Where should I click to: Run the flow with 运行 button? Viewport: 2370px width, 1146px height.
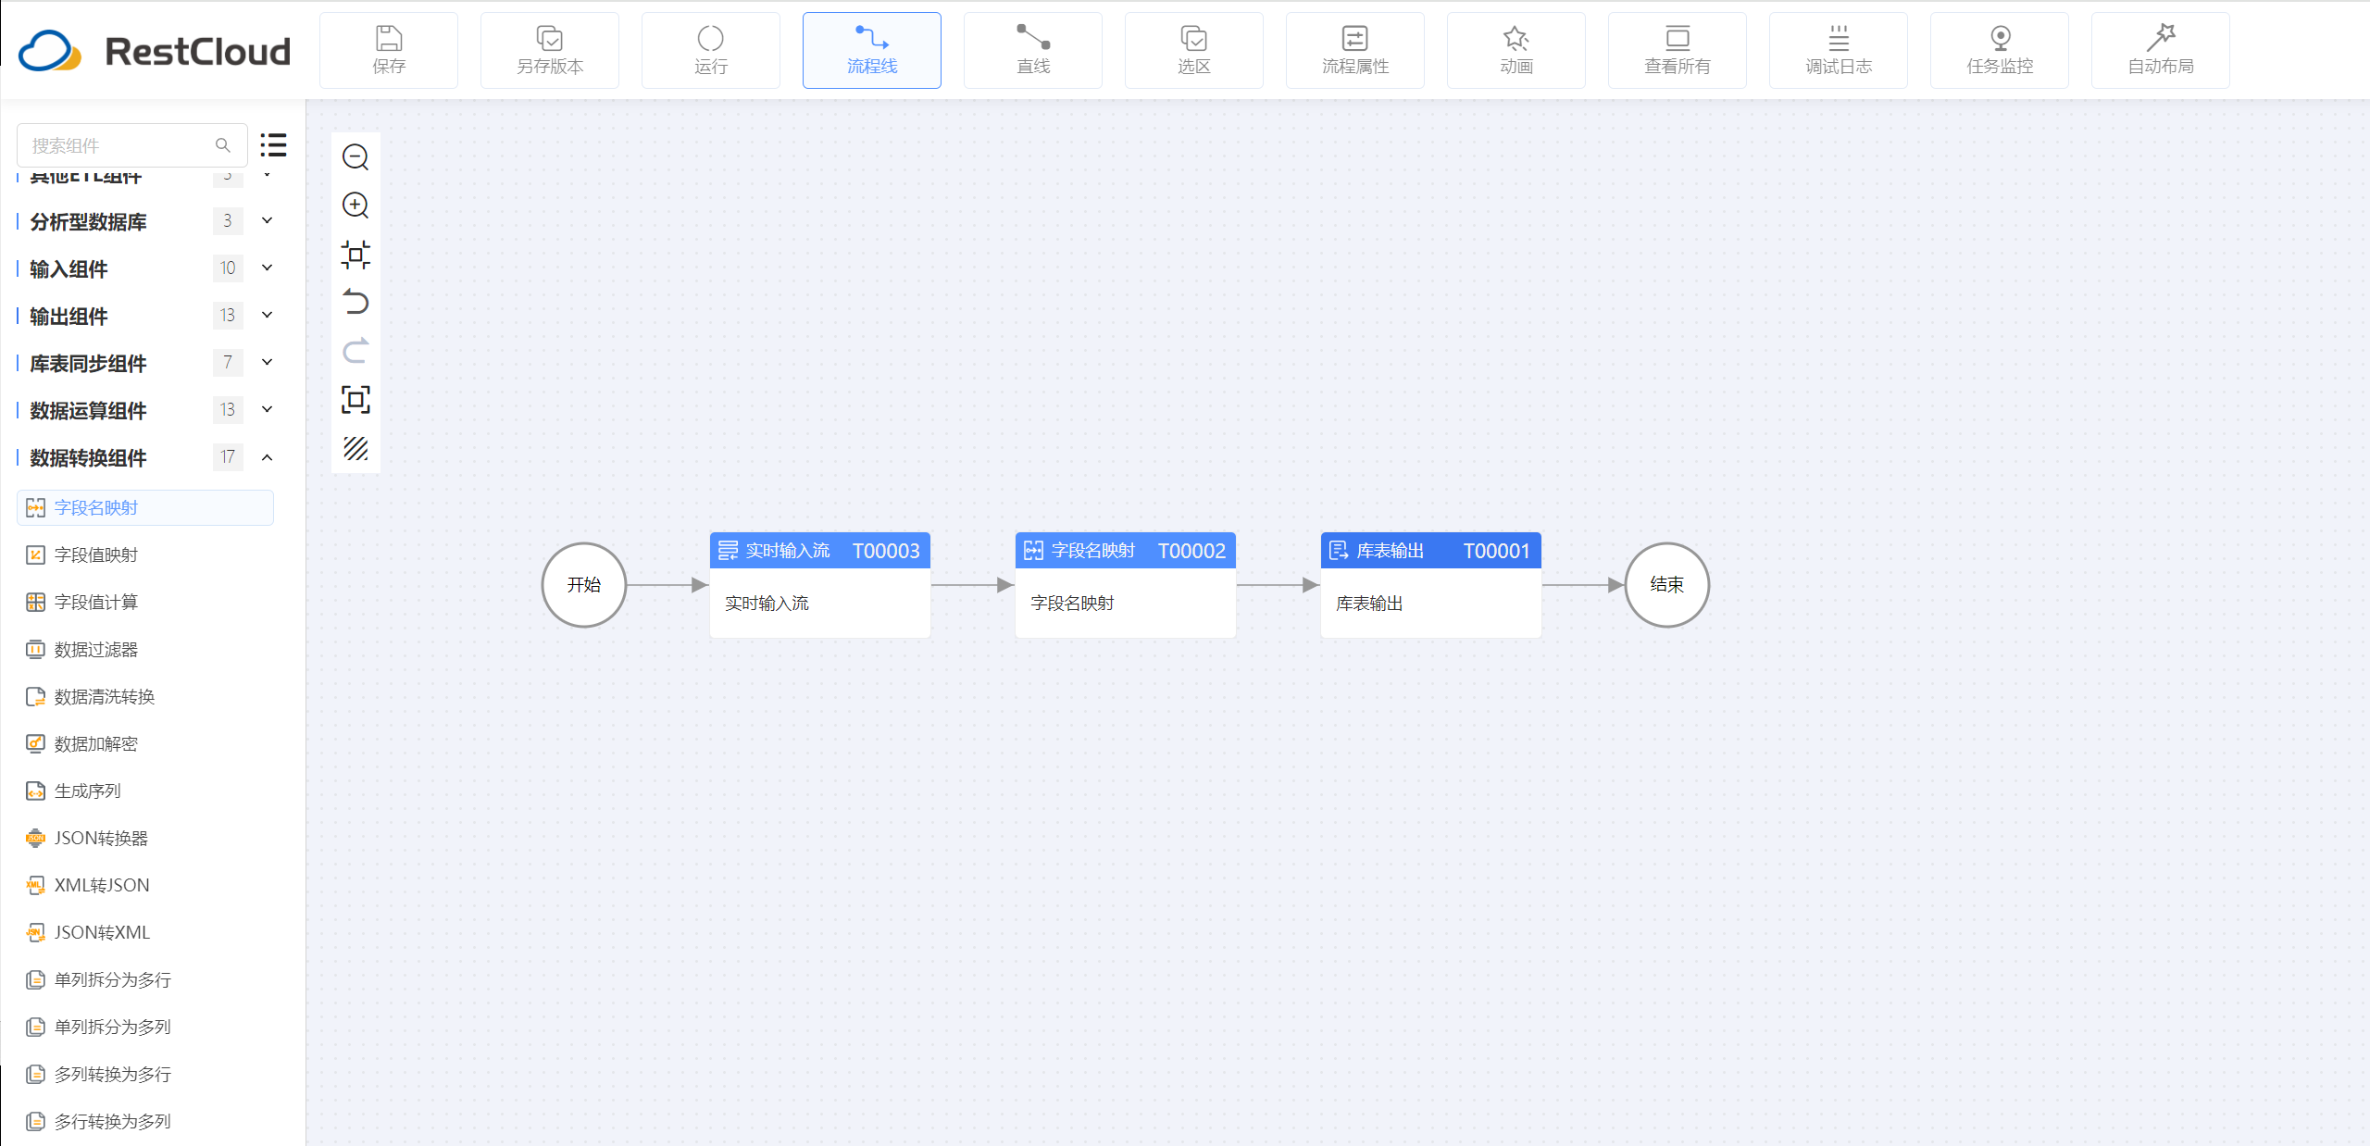coord(711,51)
